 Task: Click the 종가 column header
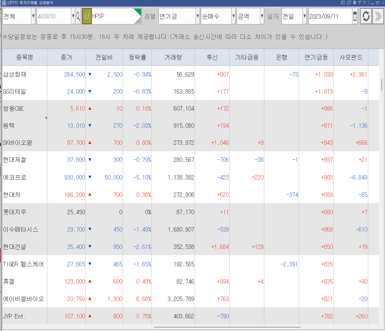[x=66, y=57]
